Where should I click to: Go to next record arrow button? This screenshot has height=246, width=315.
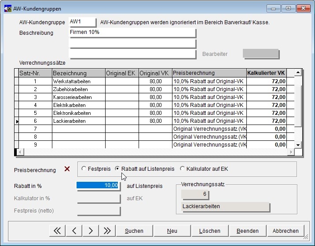(x=91, y=231)
